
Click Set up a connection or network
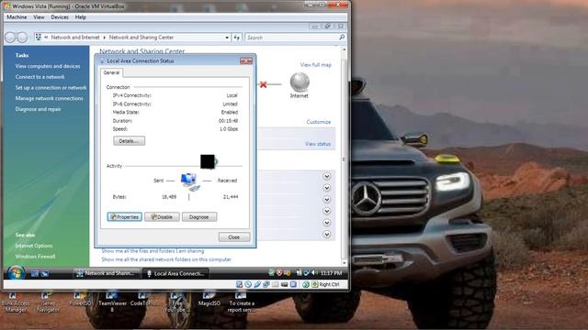point(51,88)
